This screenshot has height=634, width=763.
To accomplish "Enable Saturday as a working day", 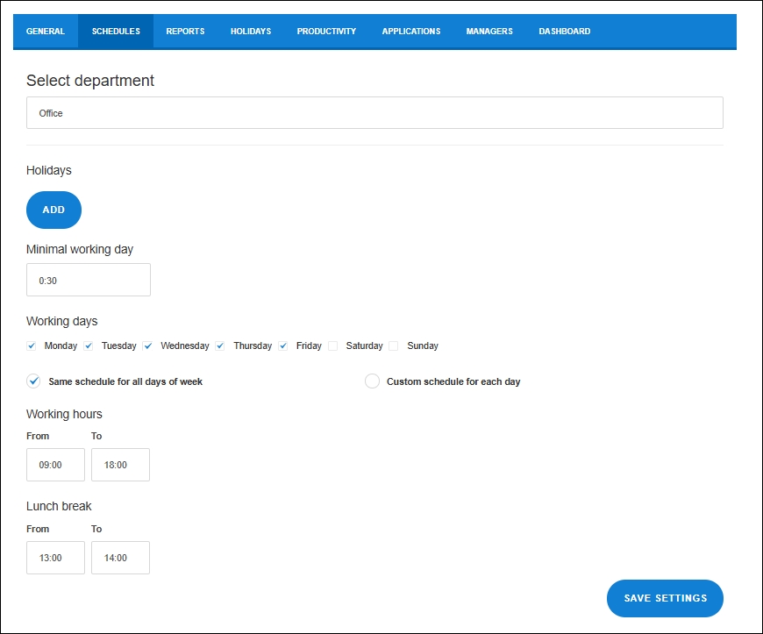I will point(333,346).
